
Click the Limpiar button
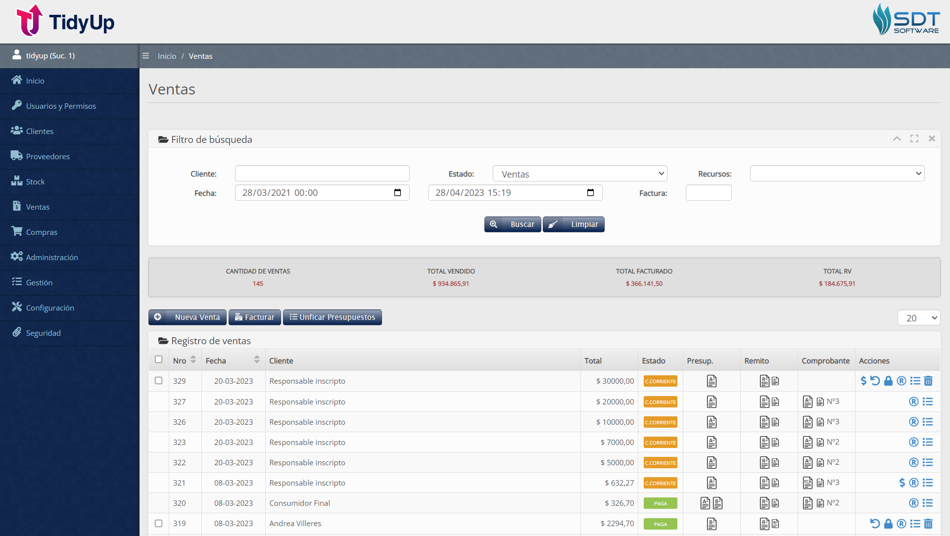[573, 224]
